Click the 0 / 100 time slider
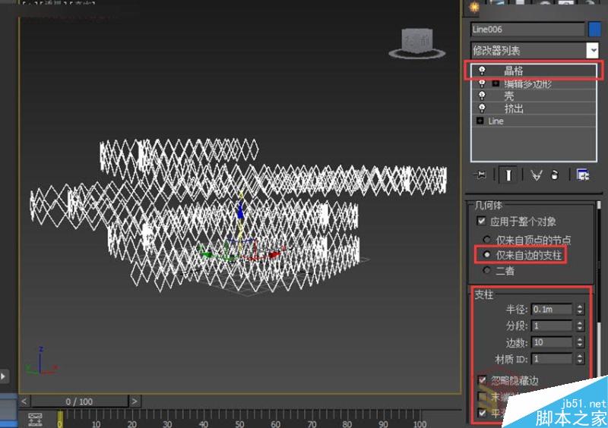 coord(80,401)
